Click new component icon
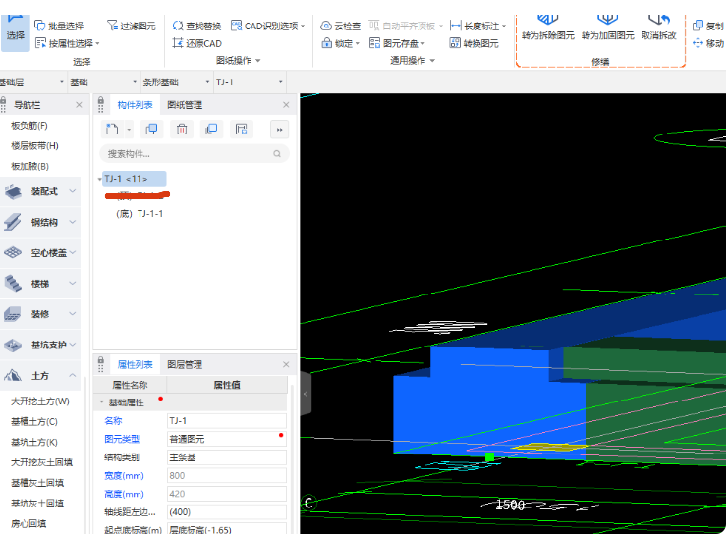 pyautogui.click(x=112, y=130)
